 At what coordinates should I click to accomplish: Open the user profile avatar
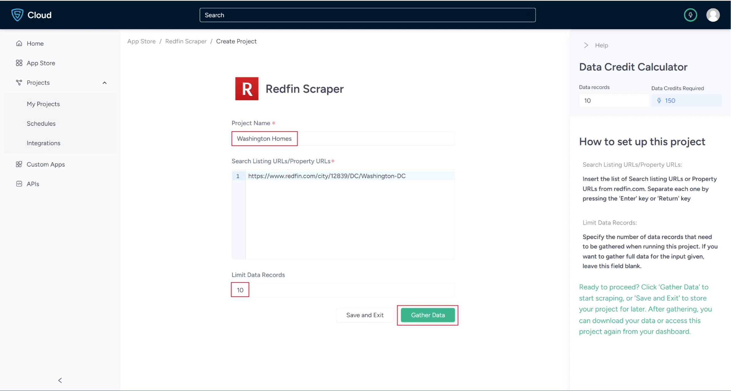point(713,15)
